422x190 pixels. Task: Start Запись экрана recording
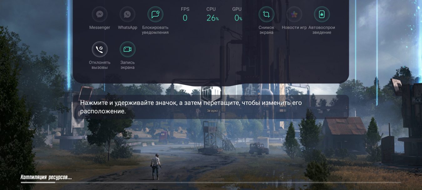click(x=128, y=49)
